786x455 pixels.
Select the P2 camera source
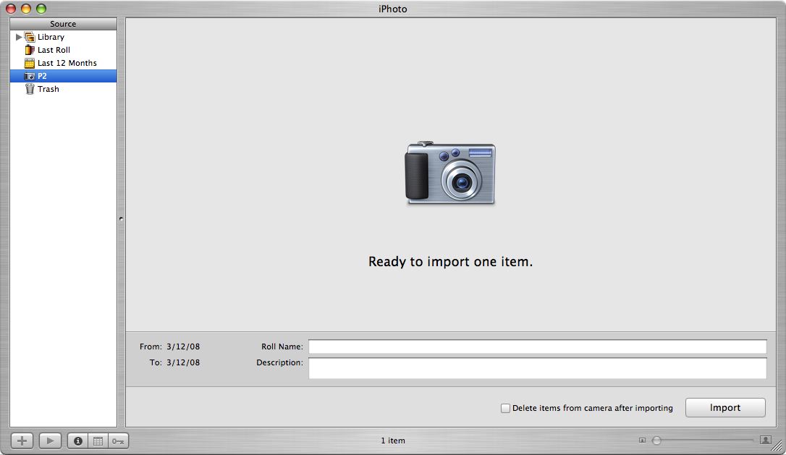[x=63, y=76]
